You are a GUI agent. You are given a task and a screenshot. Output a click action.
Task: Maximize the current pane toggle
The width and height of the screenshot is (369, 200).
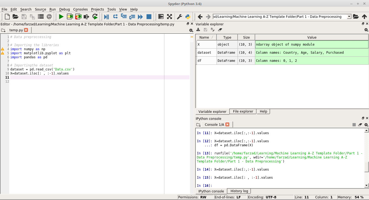tap(161, 17)
